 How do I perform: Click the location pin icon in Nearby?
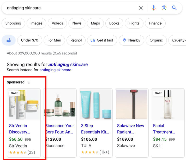click(124, 40)
